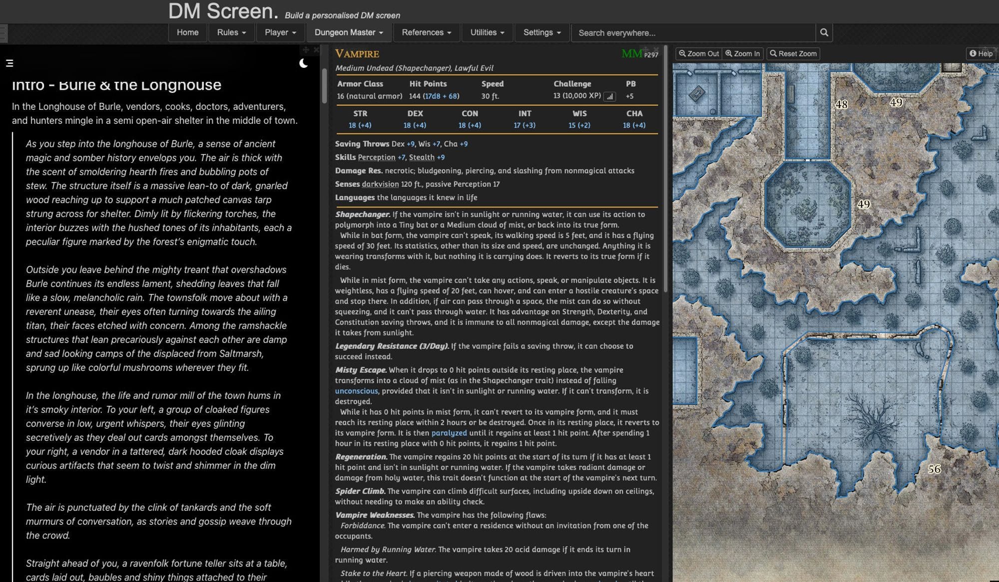This screenshot has height=582, width=999.
Task: Open the Utilities dropdown menu
Action: 487,32
